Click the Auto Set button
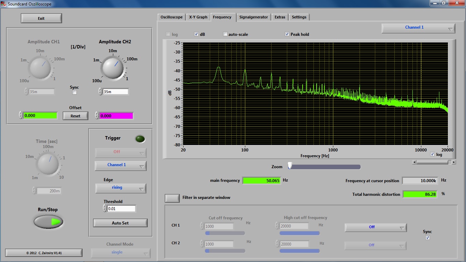466x262 pixels. coord(120,223)
